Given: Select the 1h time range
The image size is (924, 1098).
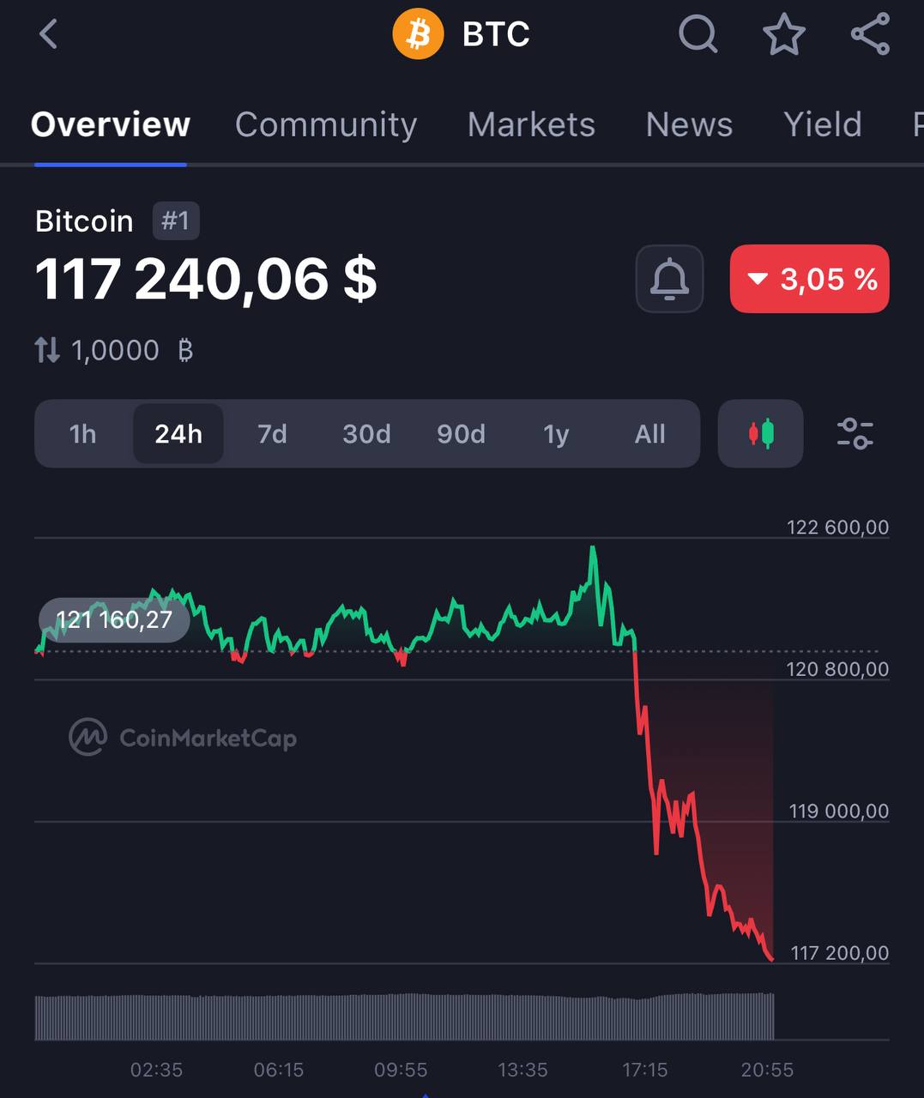Looking at the screenshot, I should point(83,434).
